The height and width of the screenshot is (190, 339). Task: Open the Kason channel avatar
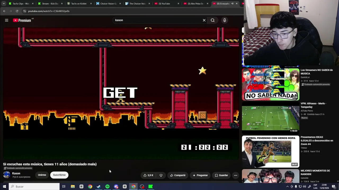coord(7,175)
